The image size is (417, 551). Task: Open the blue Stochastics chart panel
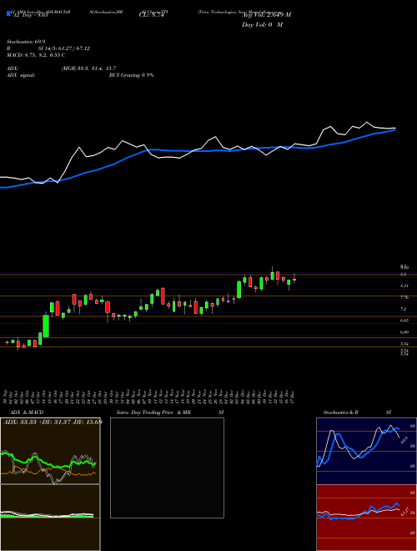click(366, 451)
